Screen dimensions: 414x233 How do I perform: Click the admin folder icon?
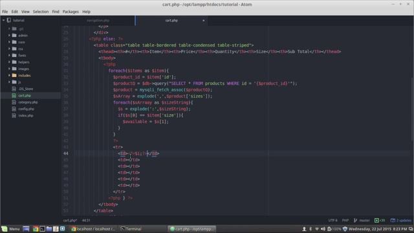(14, 35)
